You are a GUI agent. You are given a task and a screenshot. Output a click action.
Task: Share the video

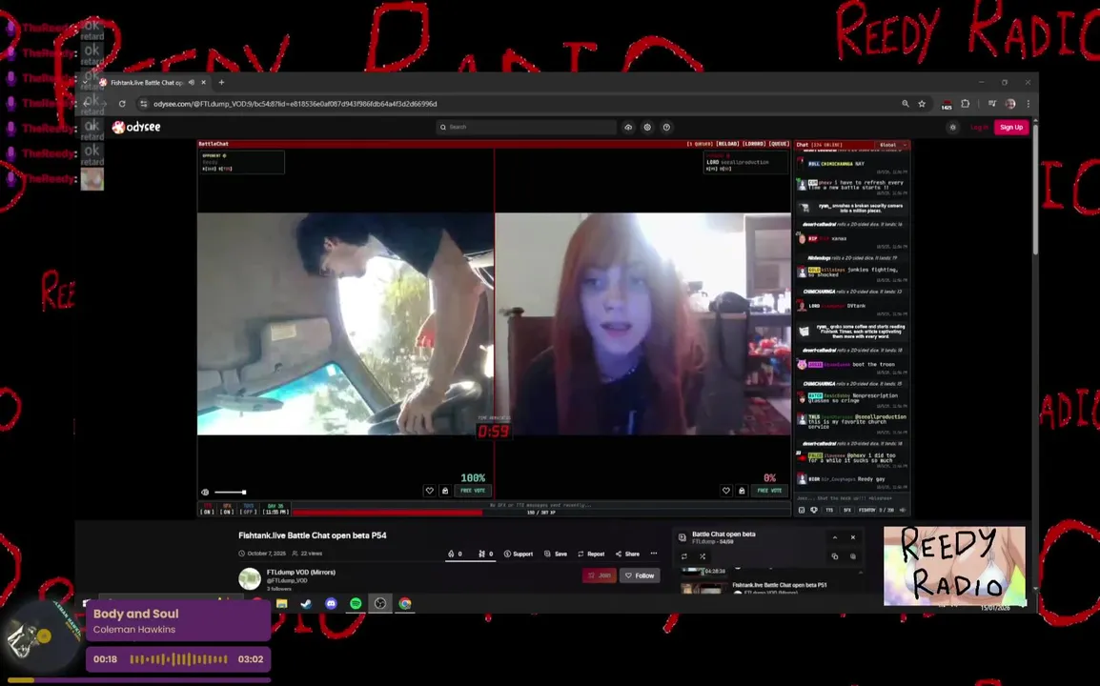pos(628,554)
